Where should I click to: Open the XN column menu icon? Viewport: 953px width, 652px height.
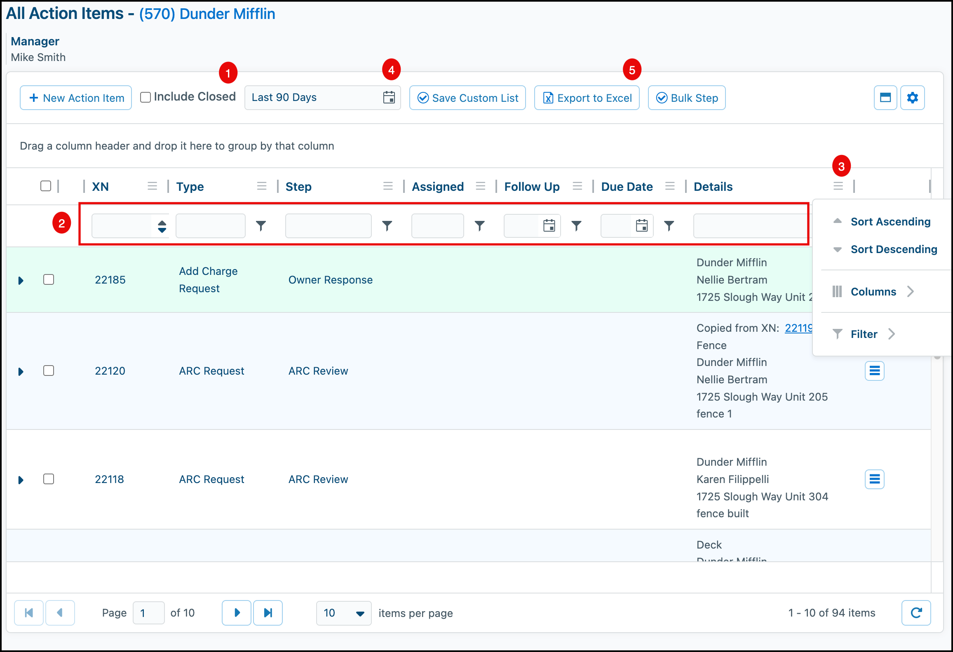click(153, 186)
